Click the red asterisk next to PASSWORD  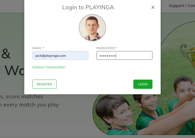[116, 48]
